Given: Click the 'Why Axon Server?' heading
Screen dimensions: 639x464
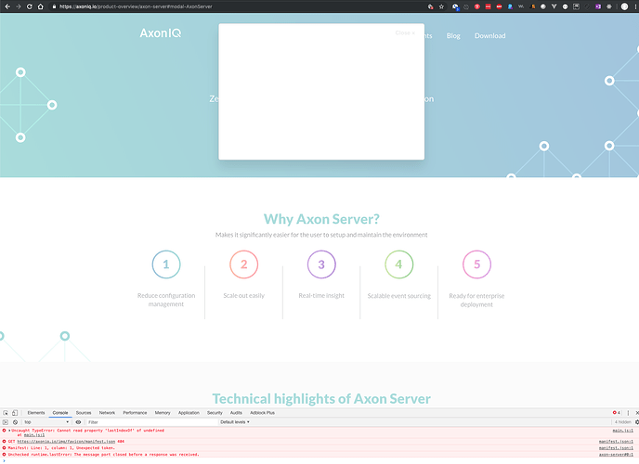Looking at the screenshot, I should 321,219.
